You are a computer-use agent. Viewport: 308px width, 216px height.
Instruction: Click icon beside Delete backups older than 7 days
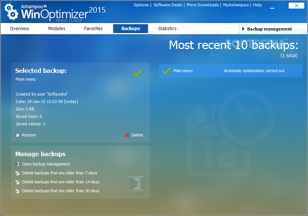click(18, 173)
